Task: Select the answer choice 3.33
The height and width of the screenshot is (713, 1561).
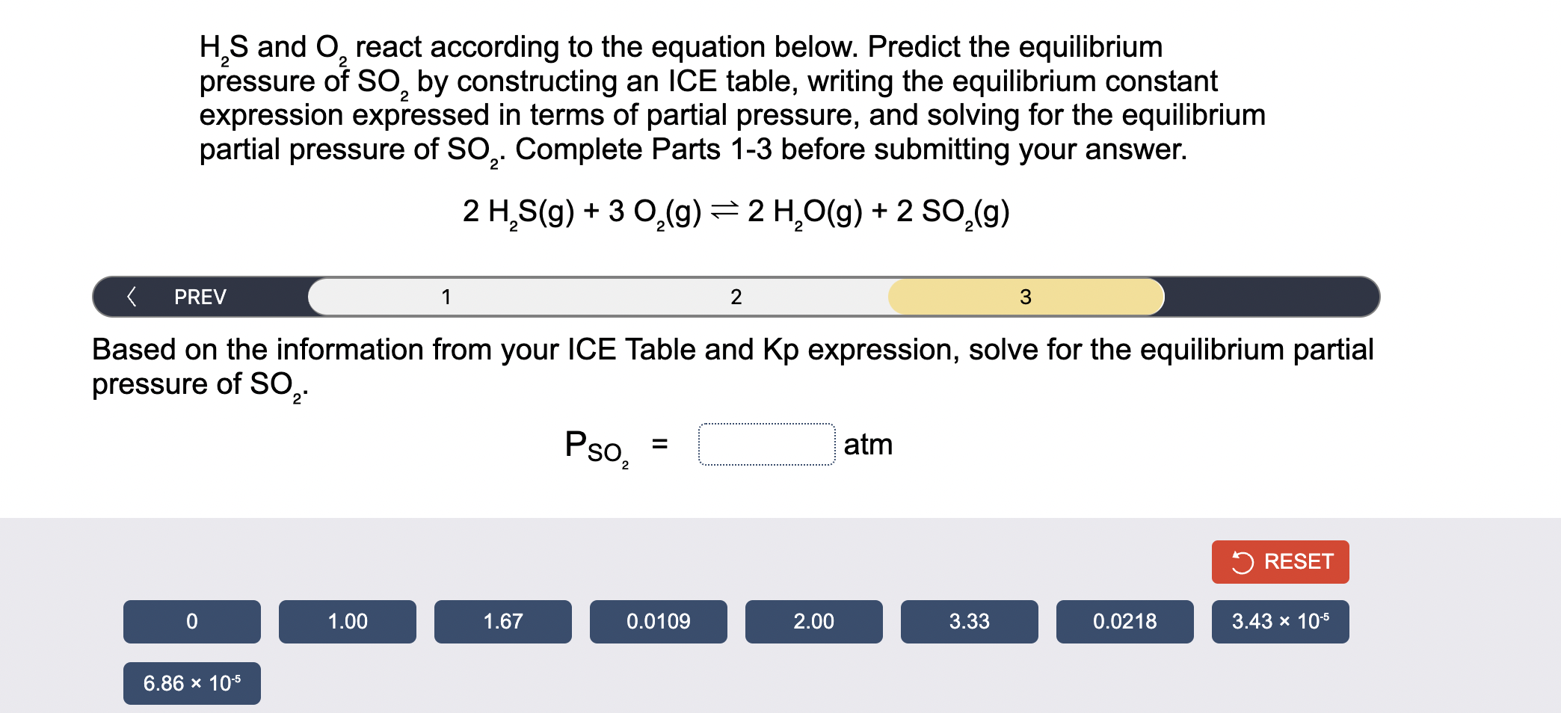Action: pyautogui.click(x=969, y=621)
